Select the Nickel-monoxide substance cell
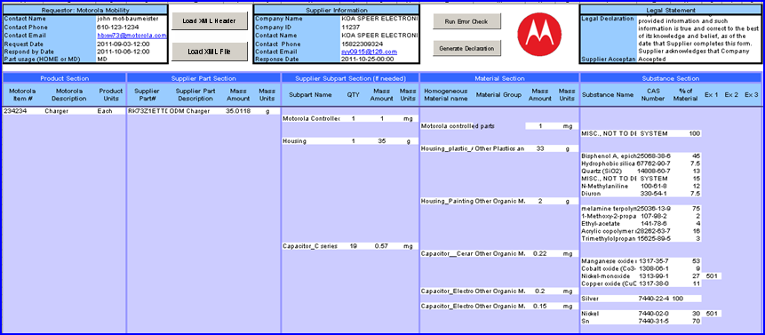The width and height of the screenshot is (765, 335). [x=609, y=276]
